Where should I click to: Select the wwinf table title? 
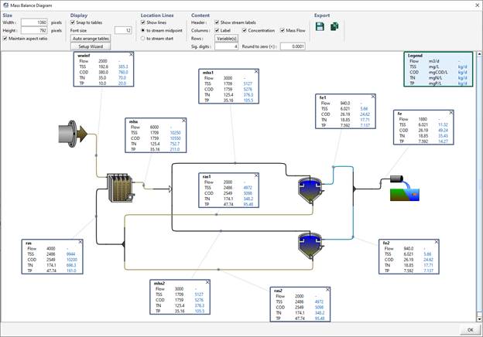84,56
